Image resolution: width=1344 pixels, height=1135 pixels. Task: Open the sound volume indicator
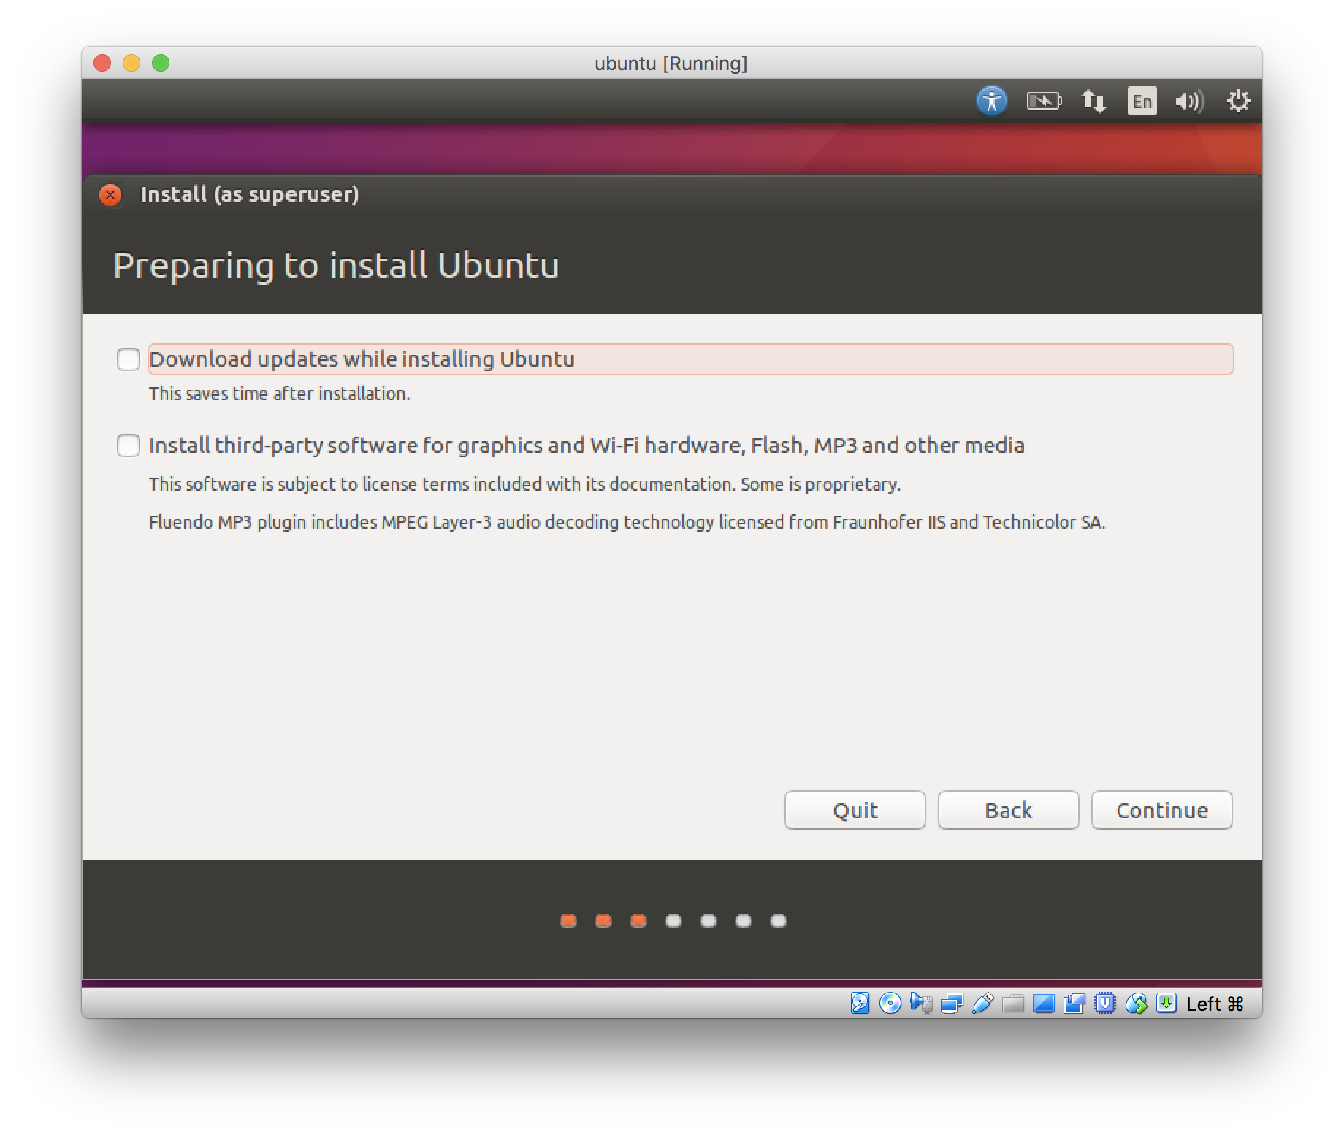pyautogui.click(x=1188, y=101)
